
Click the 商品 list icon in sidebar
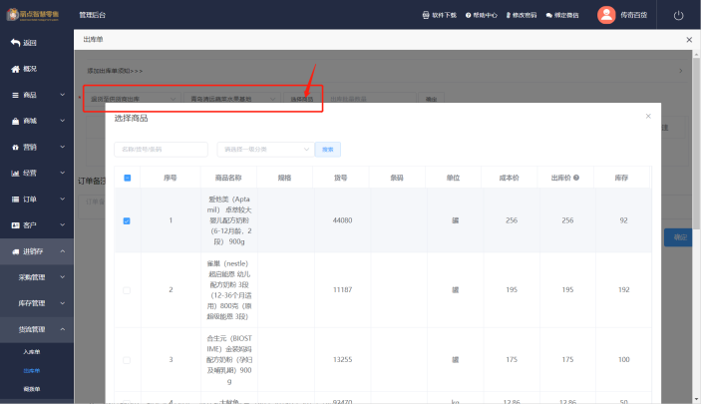15,95
